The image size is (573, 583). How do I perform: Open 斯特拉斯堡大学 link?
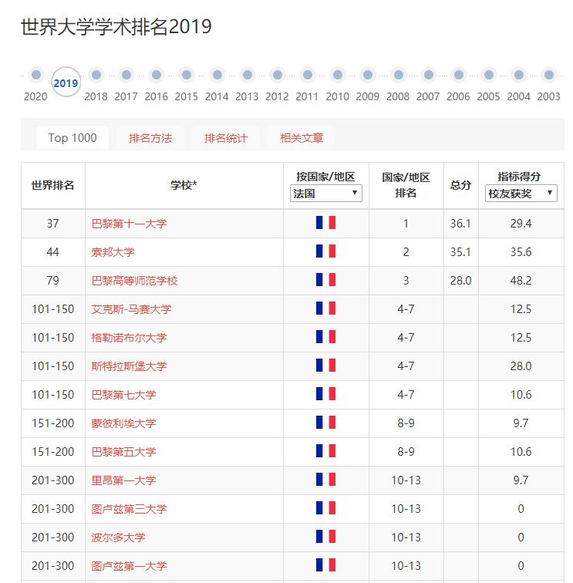[129, 366]
